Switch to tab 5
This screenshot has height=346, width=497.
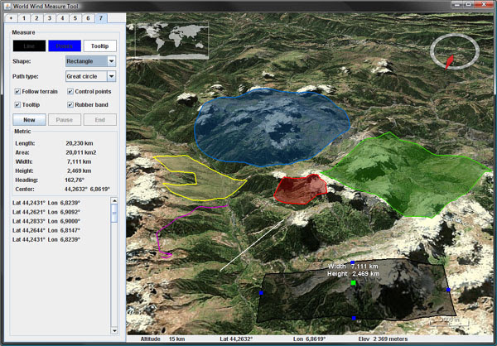pos(75,18)
